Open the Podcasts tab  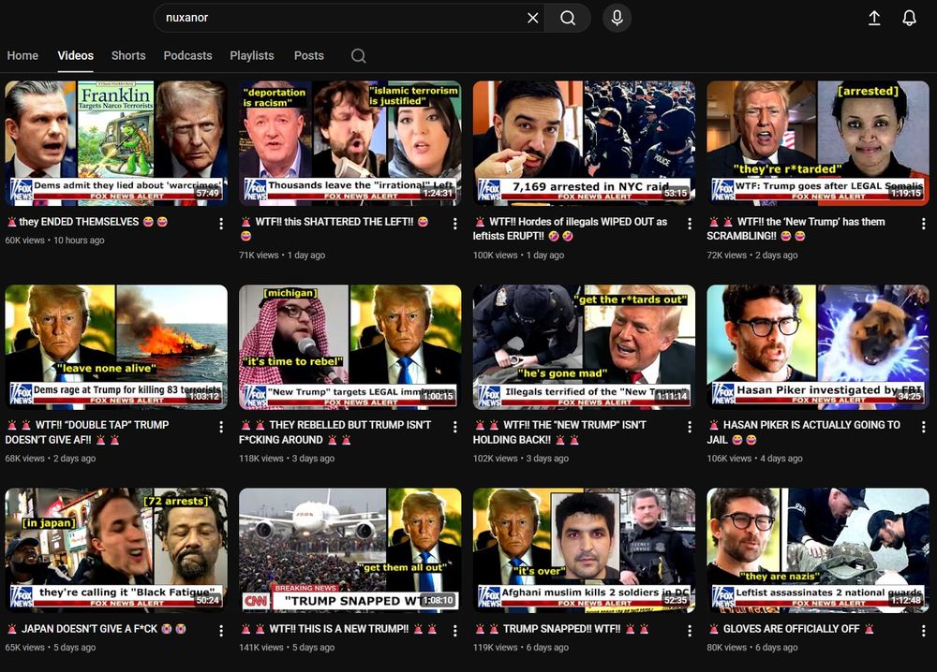187,55
